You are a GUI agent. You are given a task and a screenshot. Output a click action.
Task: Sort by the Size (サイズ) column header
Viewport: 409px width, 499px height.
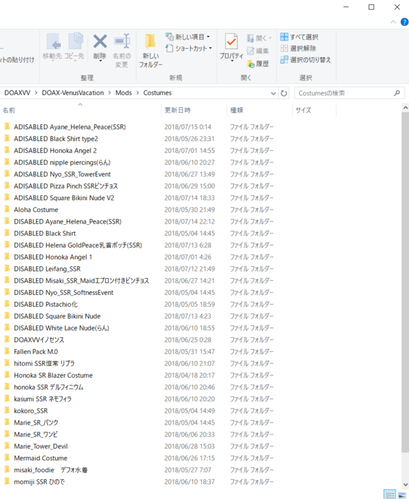pyautogui.click(x=314, y=110)
